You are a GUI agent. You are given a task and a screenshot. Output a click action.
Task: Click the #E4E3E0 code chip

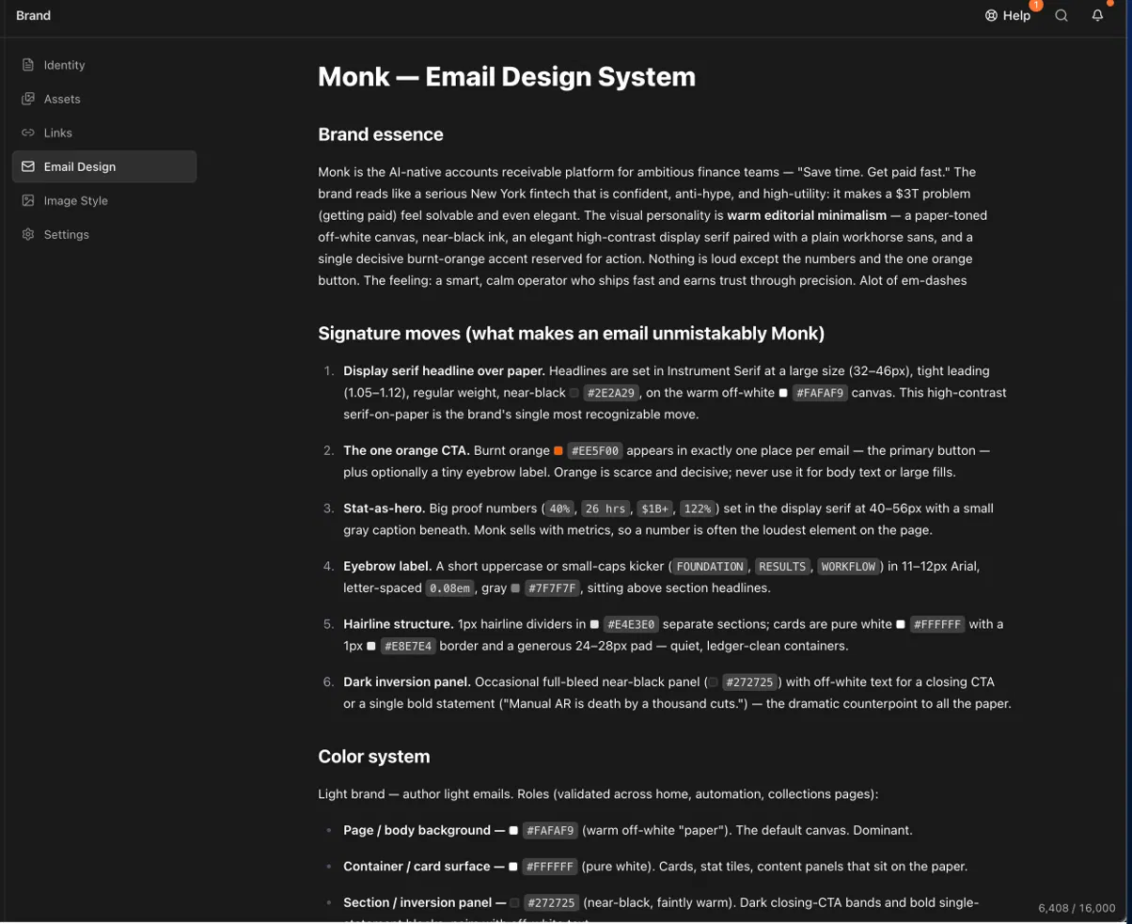click(x=631, y=624)
